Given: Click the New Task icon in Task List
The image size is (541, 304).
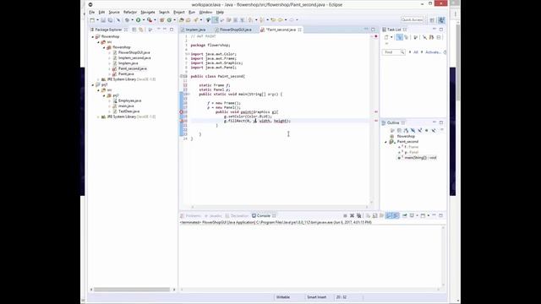Looking at the screenshot, I should coord(386,37).
